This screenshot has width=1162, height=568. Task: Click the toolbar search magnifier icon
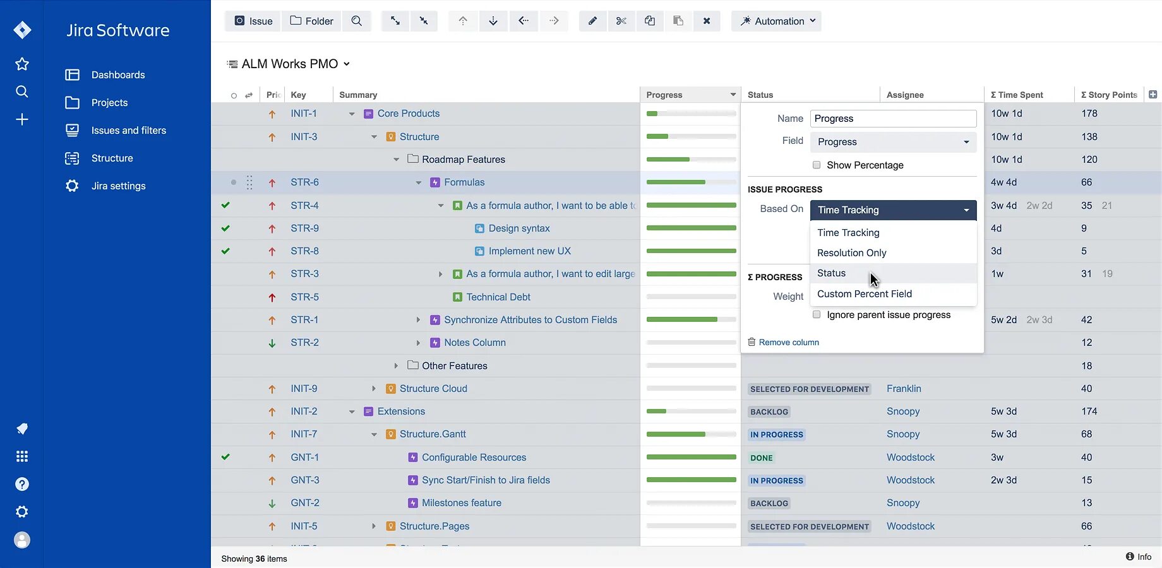[x=357, y=21]
